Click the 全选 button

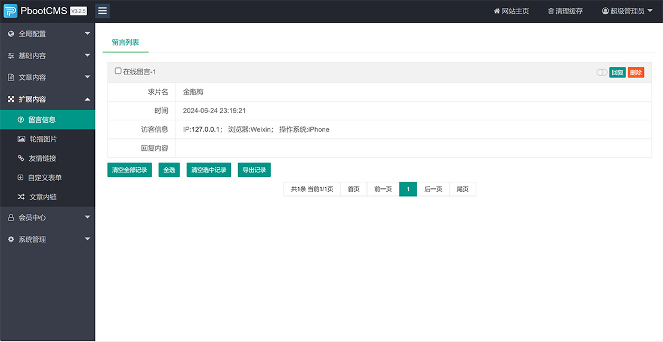point(169,170)
